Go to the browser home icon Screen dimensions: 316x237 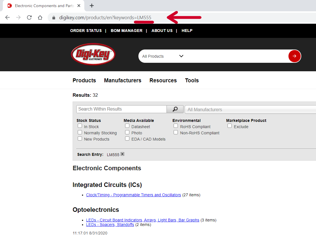pos(40,18)
